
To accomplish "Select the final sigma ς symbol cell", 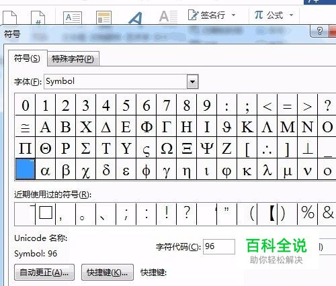I will tap(146, 148).
